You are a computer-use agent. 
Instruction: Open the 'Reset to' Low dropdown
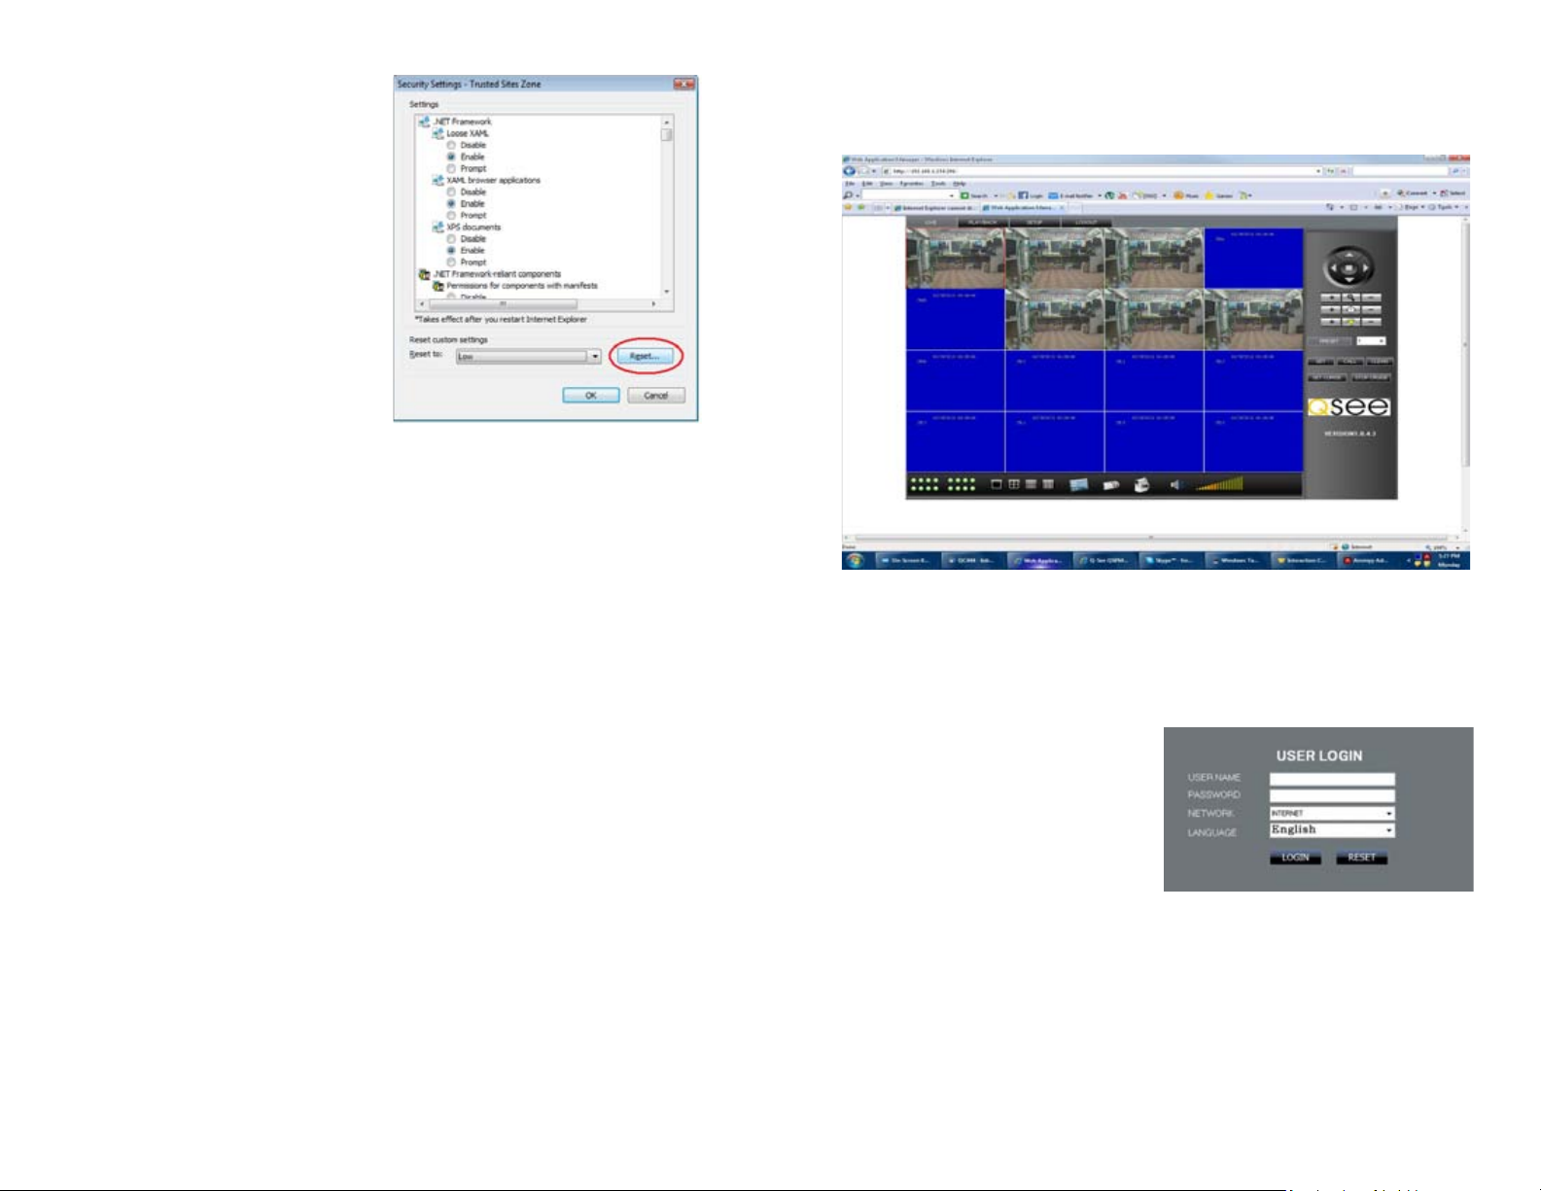[x=529, y=357]
